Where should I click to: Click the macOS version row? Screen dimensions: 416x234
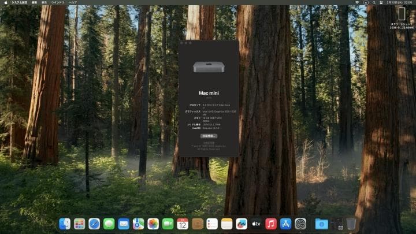[x=206, y=128]
